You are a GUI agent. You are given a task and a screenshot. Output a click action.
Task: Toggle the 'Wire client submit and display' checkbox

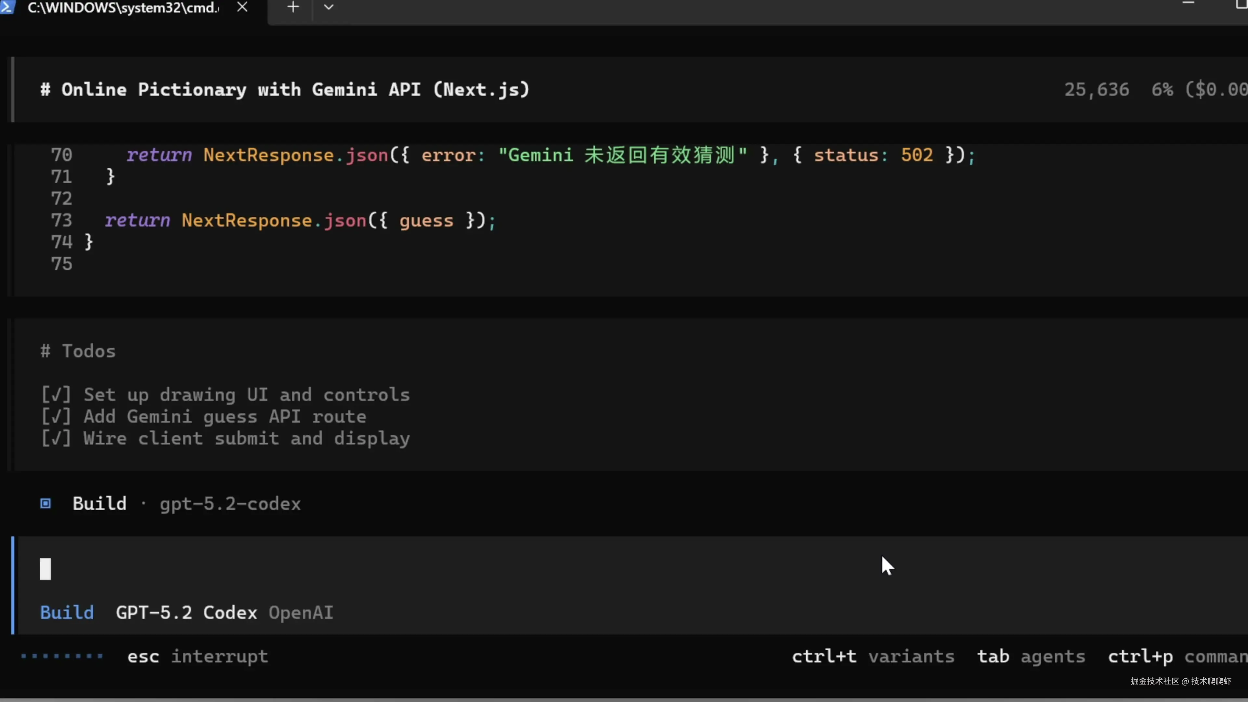[x=56, y=438]
